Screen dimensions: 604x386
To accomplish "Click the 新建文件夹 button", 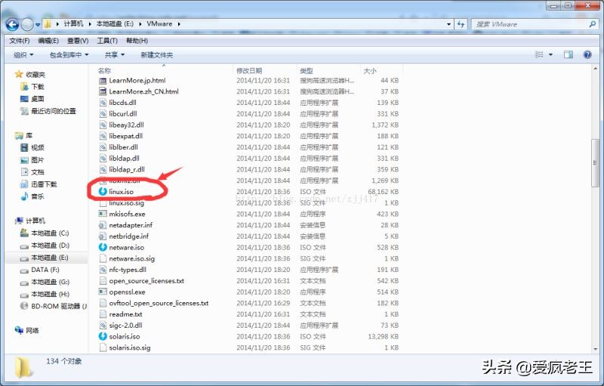I will click(x=157, y=55).
